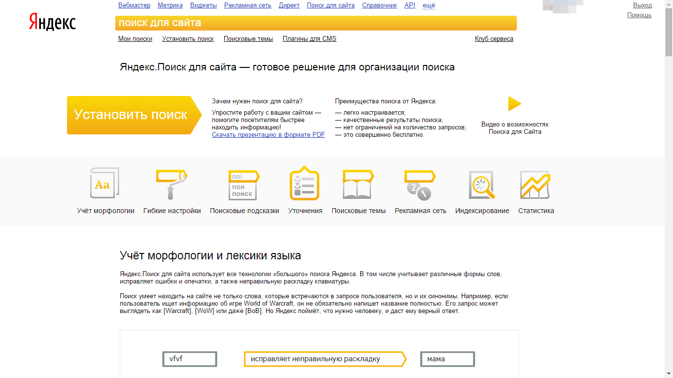The width and height of the screenshot is (673, 378).
Task: Click the Выход logout link
Action: [x=642, y=5]
